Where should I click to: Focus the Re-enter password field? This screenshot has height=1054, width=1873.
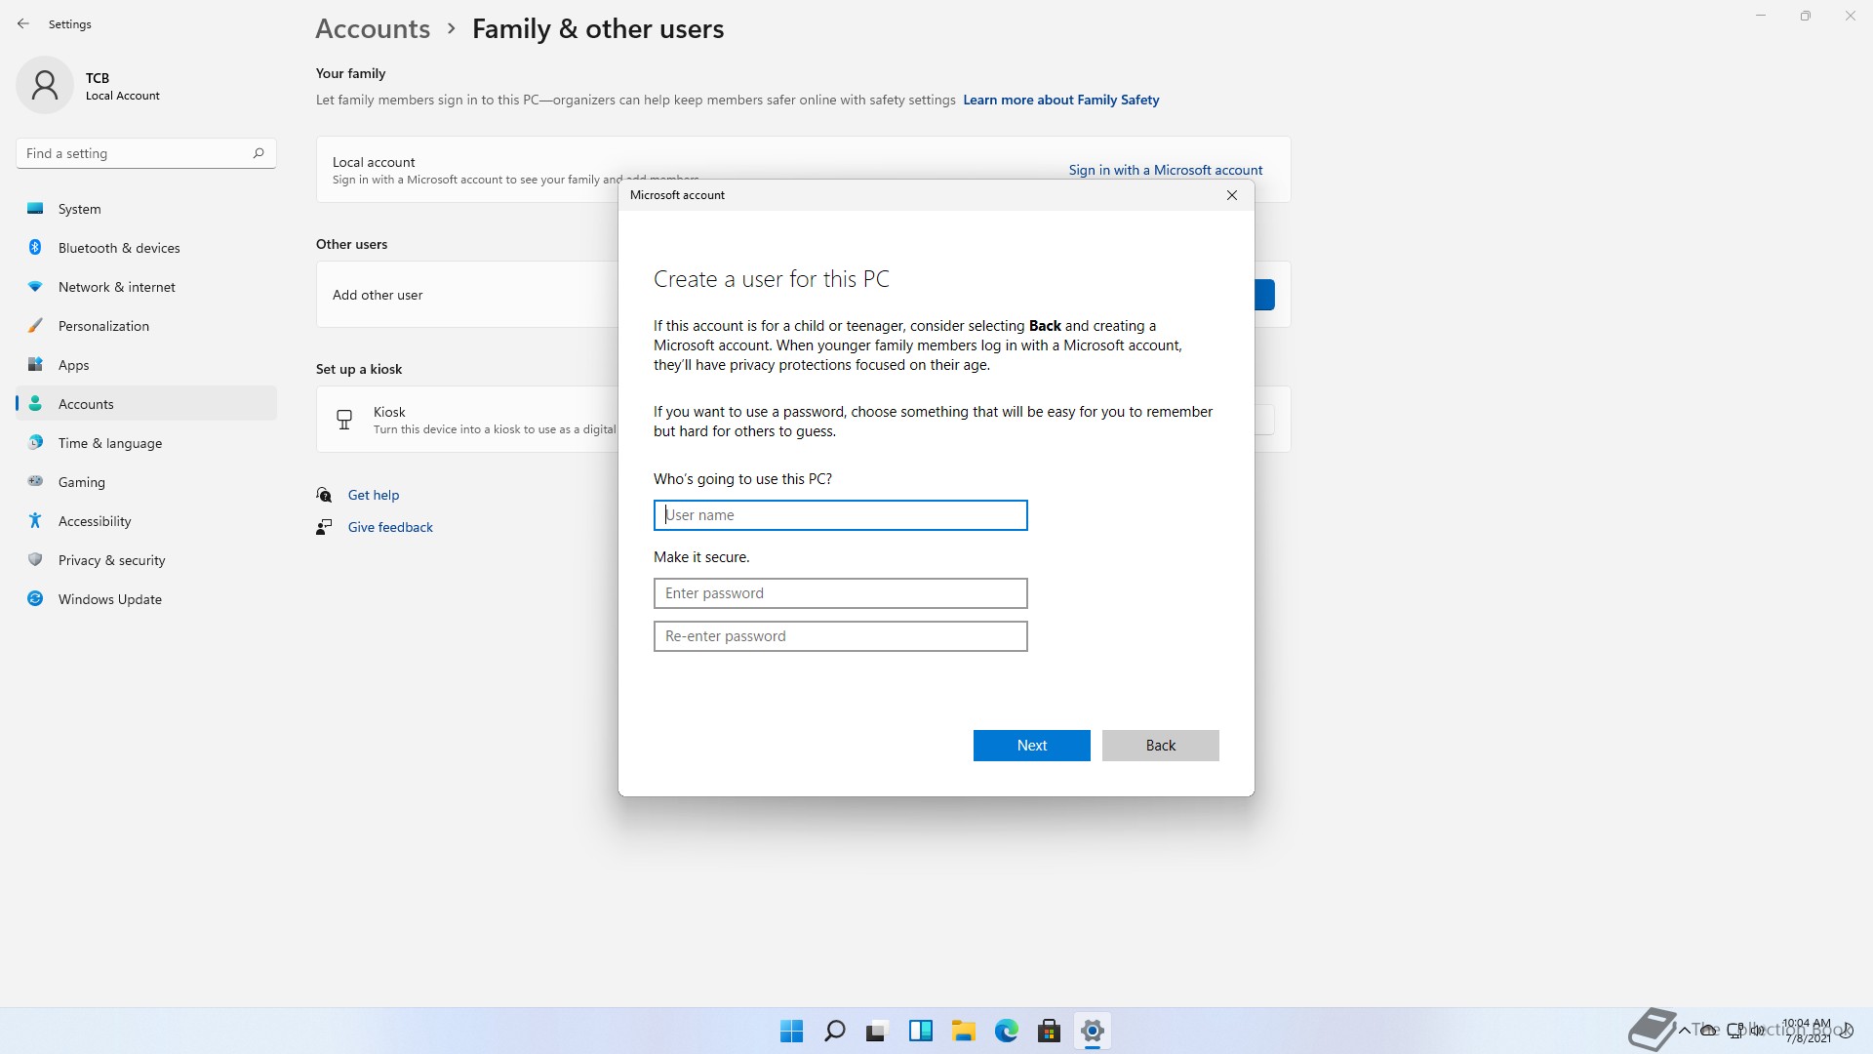[840, 636]
